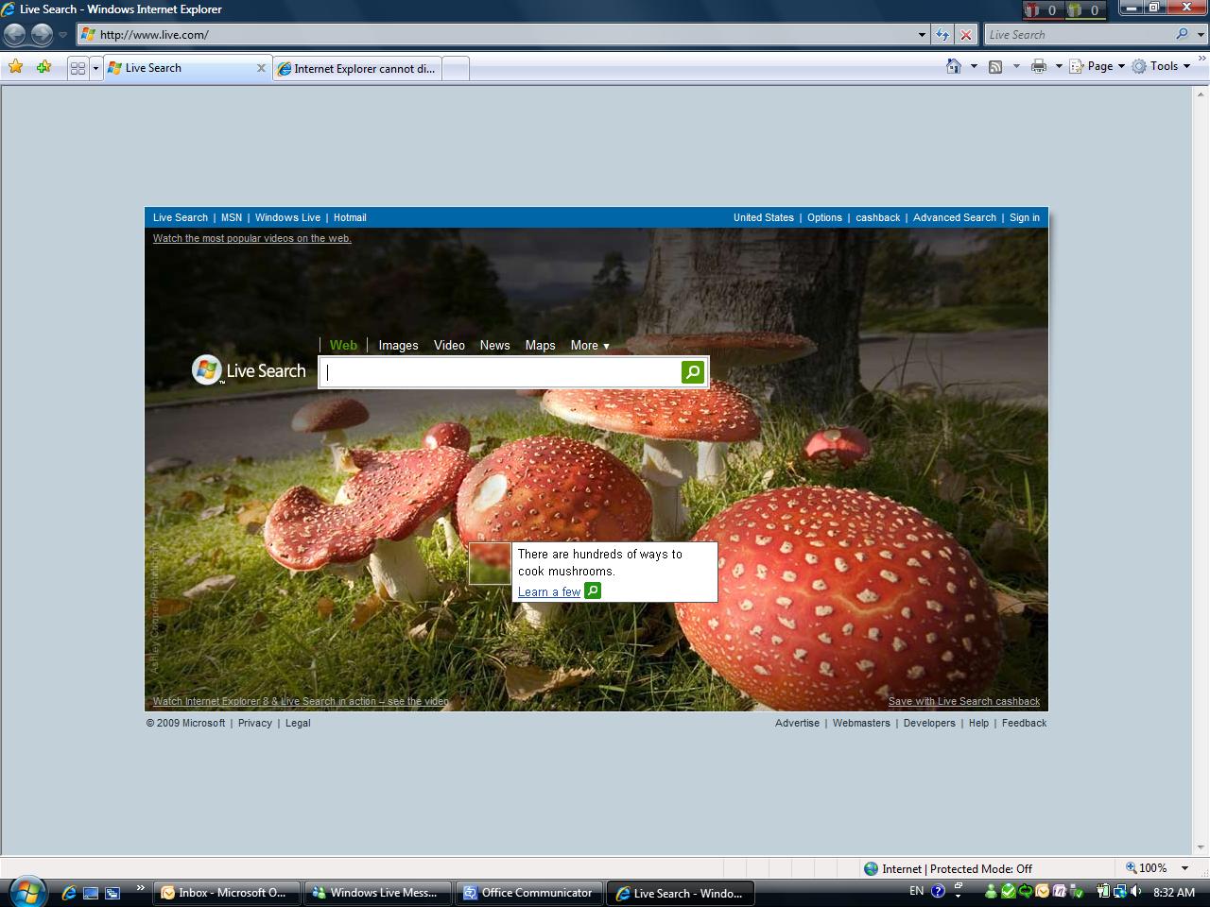Click the mushroom hotspot thumbnail square
Viewport: 1210px width, 907px height.
490,564
